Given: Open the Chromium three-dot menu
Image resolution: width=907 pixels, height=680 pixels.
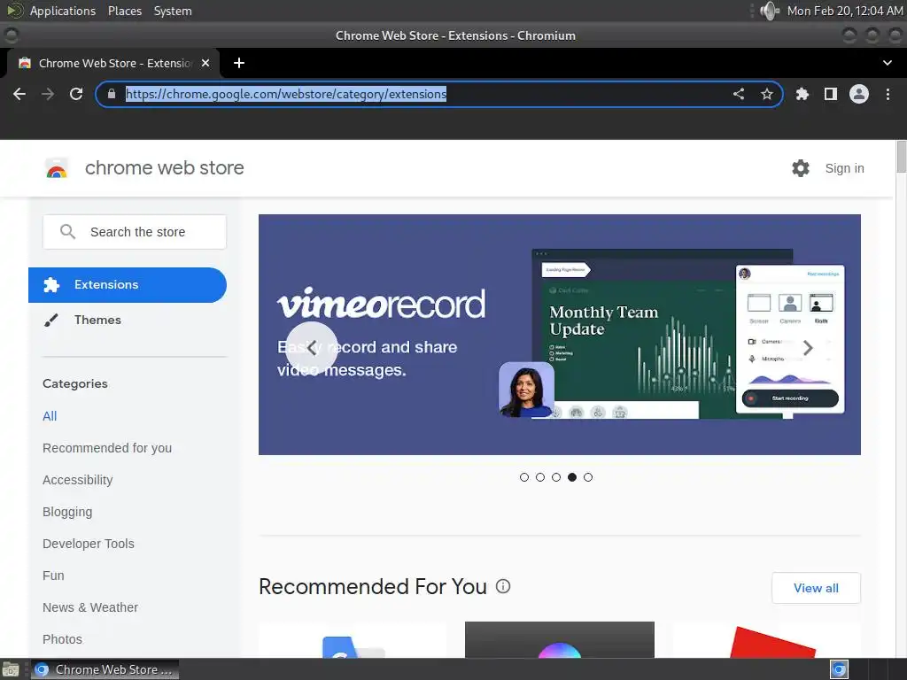Looking at the screenshot, I should pyautogui.click(x=888, y=94).
